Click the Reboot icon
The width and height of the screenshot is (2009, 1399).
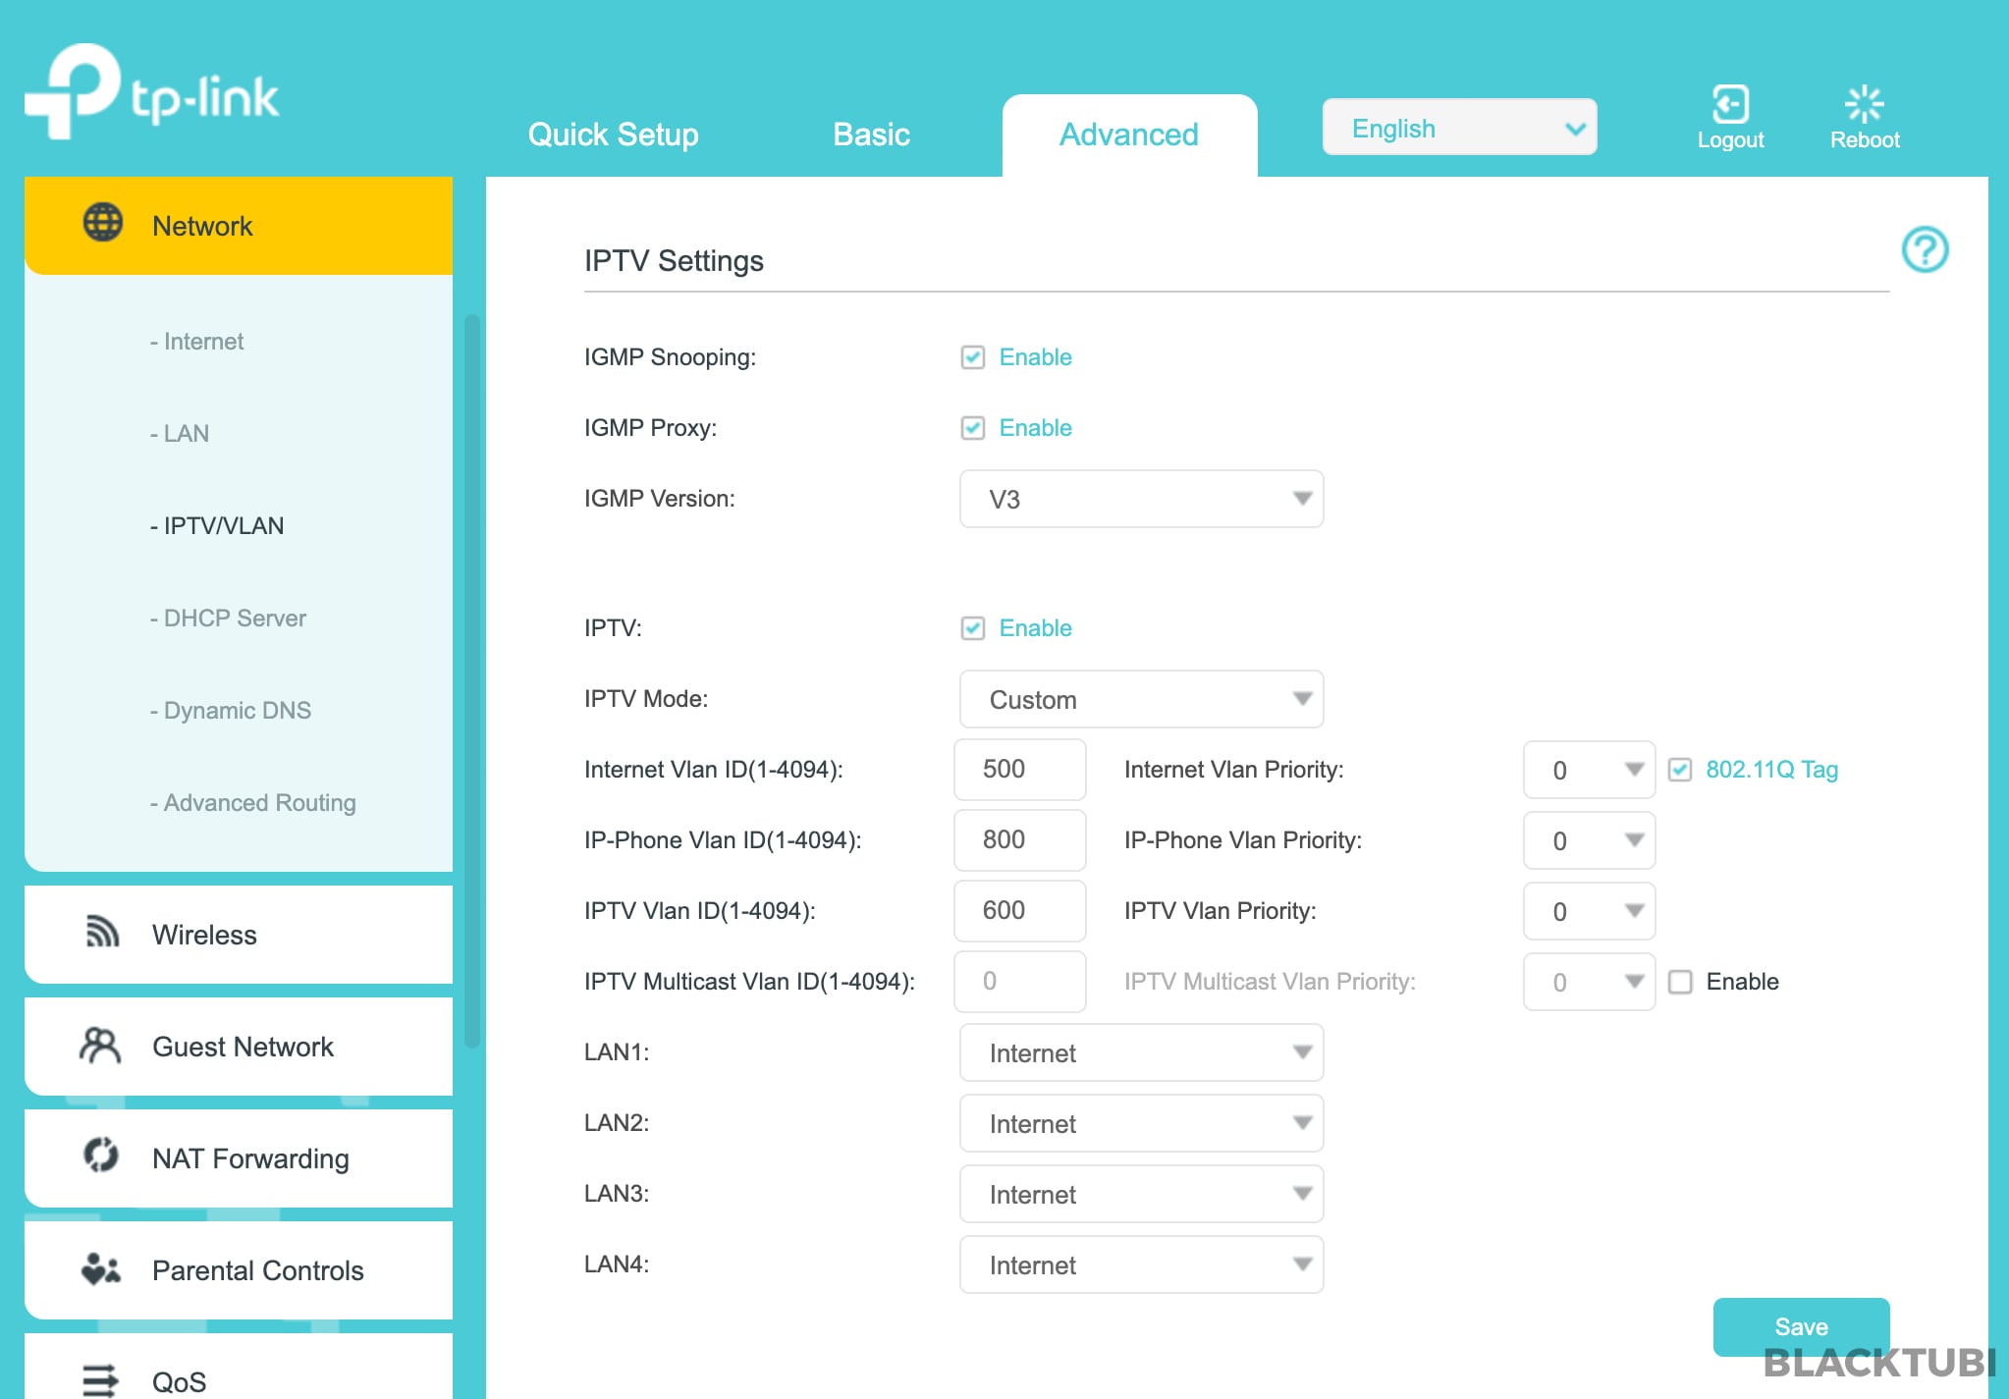[x=1864, y=104]
